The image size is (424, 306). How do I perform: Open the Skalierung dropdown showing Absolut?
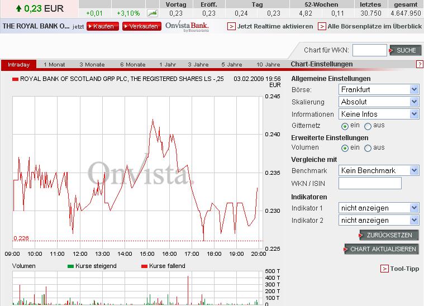(379, 102)
